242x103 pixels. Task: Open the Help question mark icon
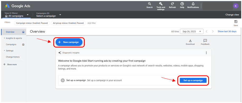pos(182,4)
